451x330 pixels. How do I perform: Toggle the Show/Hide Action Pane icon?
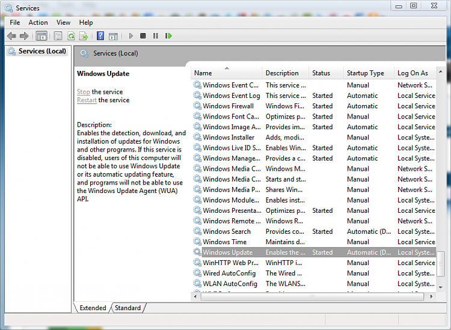click(x=113, y=36)
